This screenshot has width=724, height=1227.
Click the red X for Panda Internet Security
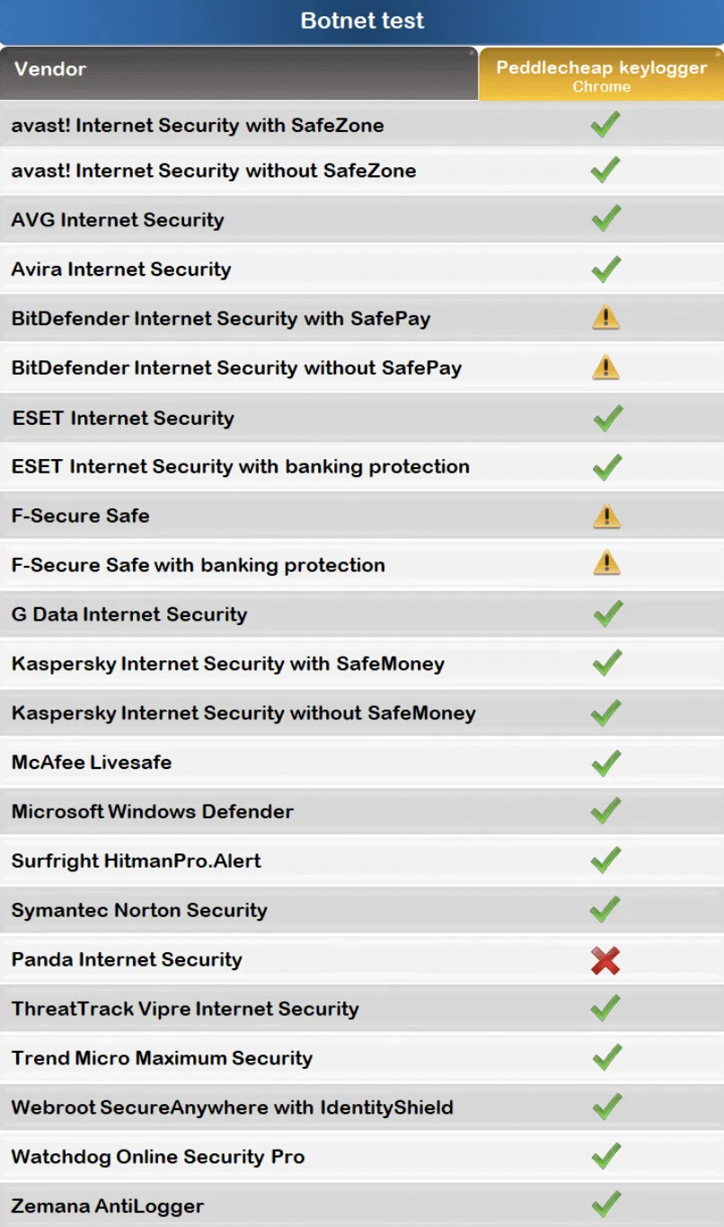[606, 960]
